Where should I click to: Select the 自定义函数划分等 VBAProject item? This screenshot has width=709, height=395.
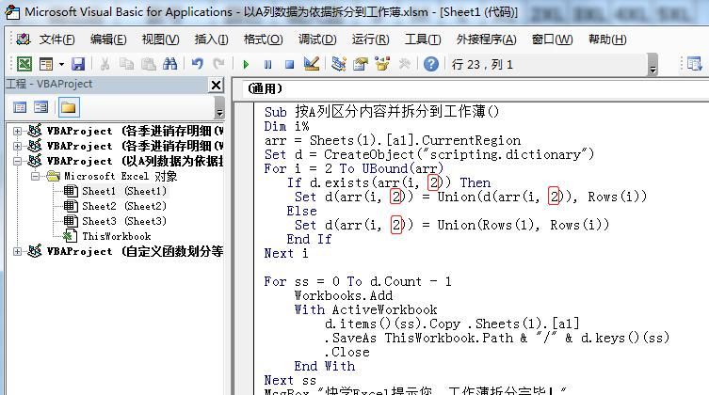[x=135, y=251]
